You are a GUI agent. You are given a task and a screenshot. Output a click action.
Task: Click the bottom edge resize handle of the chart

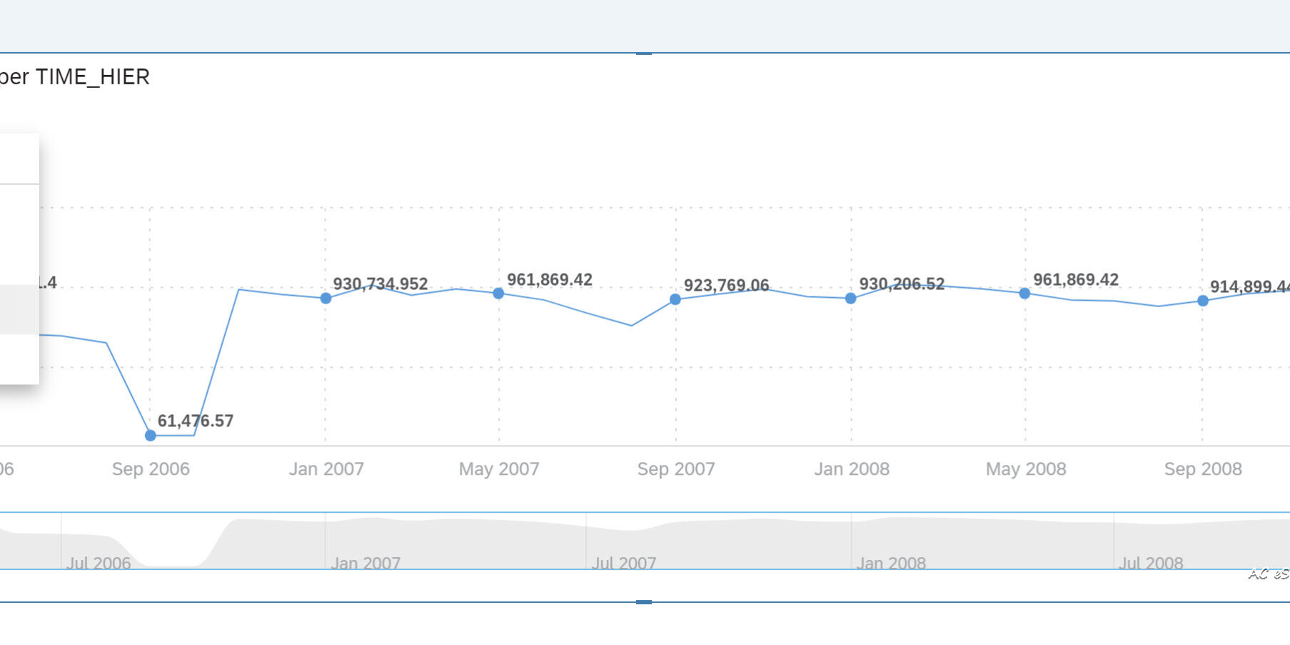(643, 602)
